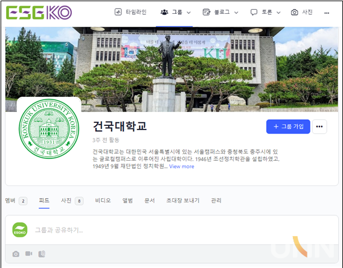Open the group options ellipsis button

click(x=319, y=126)
